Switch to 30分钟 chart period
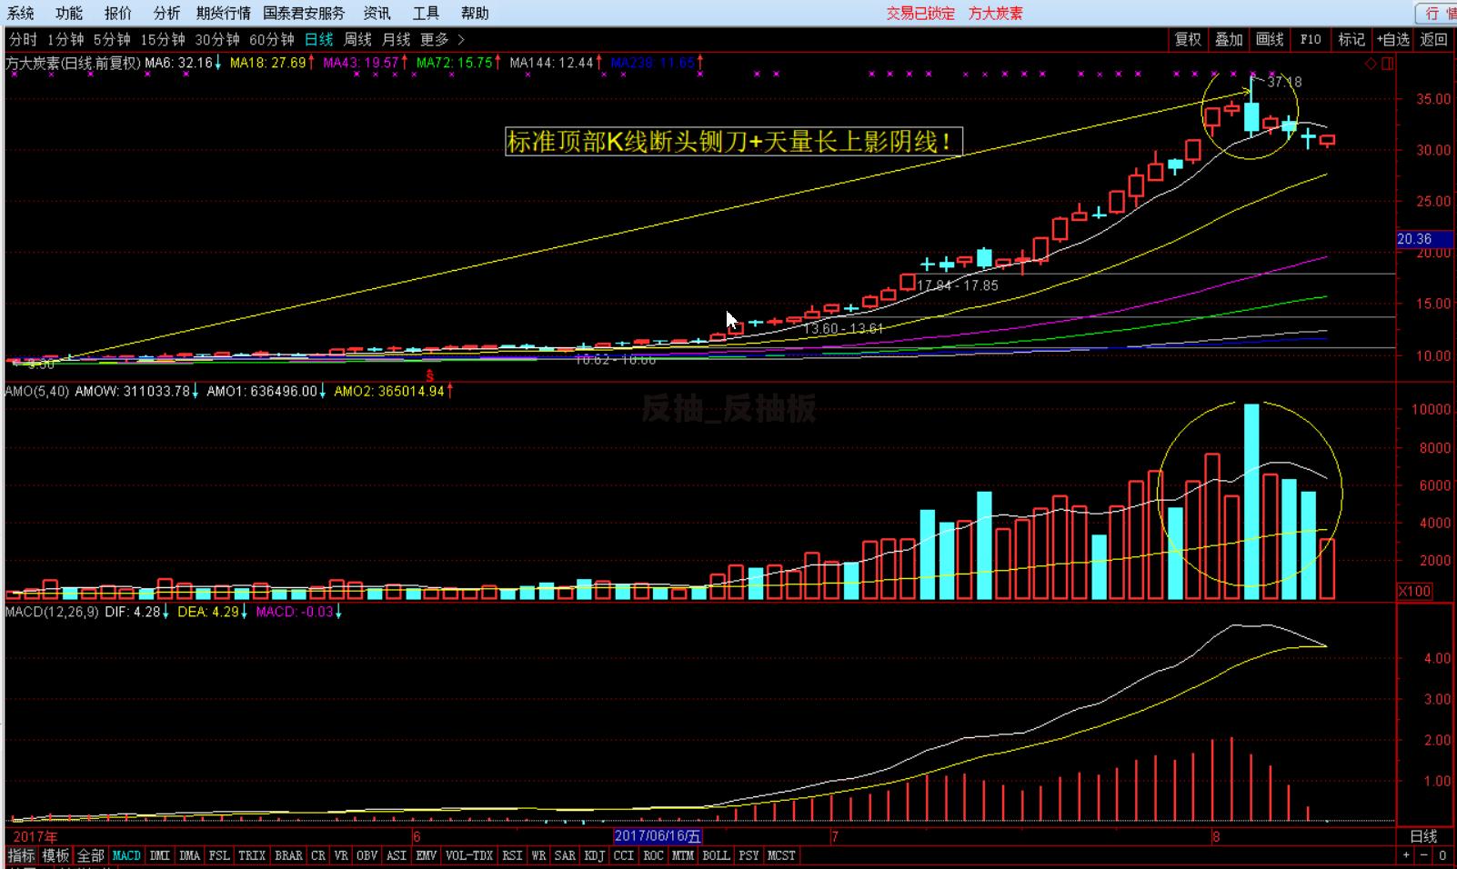1457x869 pixels. pos(217,39)
